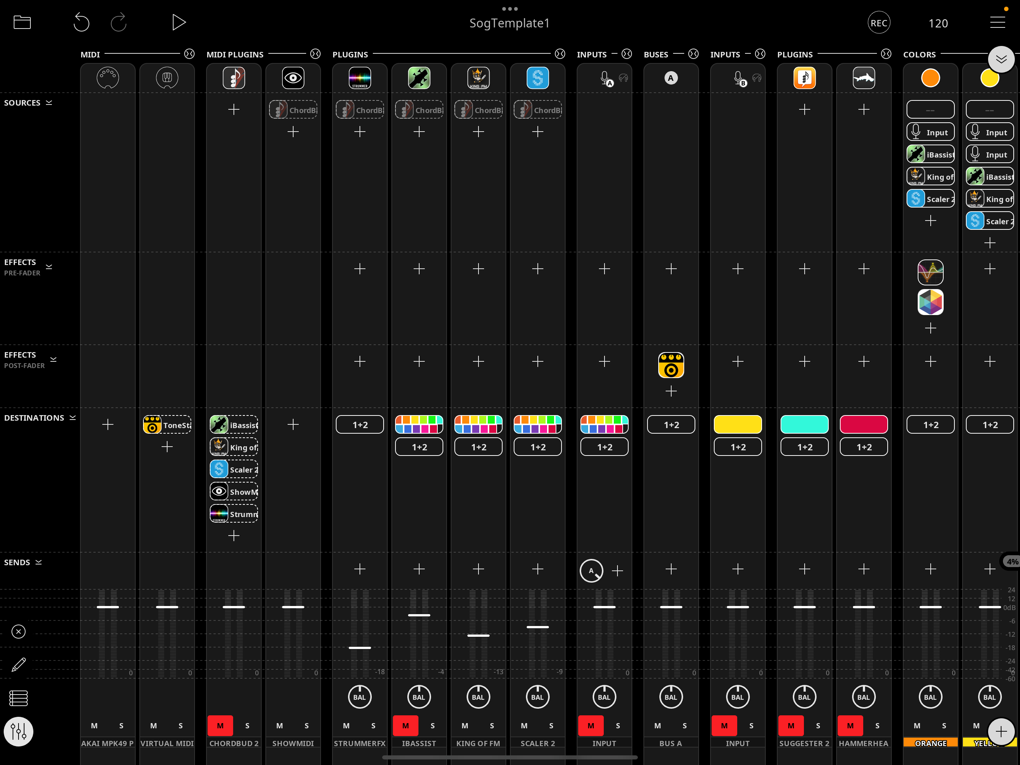Click the yellow destination swatch on Input B
The width and height of the screenshot is (1020, 765).
coord(738,424)
